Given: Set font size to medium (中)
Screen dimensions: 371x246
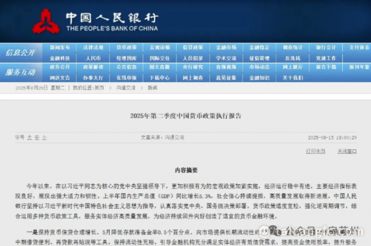Looking at the screenshot, I should (37, 138).
